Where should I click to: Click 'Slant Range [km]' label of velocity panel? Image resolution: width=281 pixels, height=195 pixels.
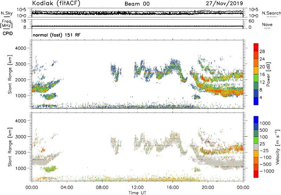pyautogui.click(x=10, y=147)
